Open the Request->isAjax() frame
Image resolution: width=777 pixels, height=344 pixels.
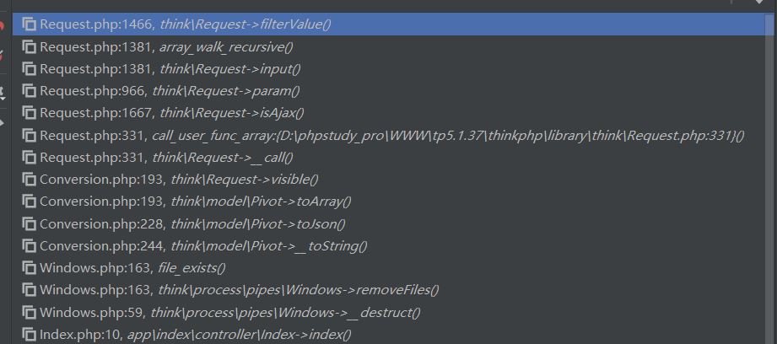(390, 113)
